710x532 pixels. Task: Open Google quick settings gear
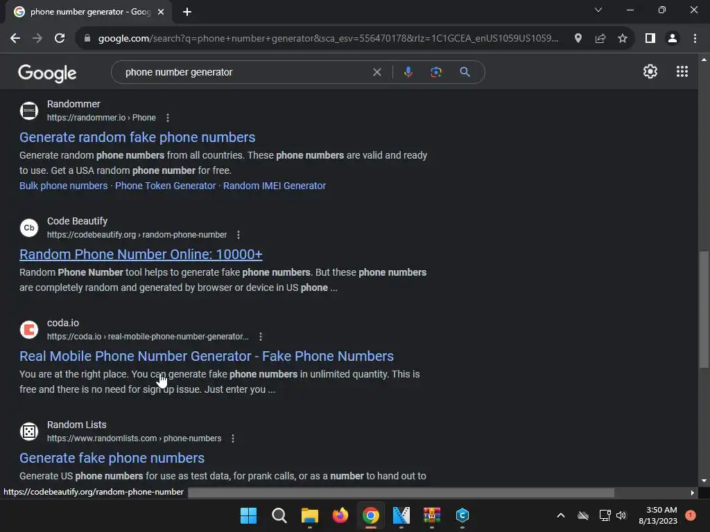coord(650,71)
